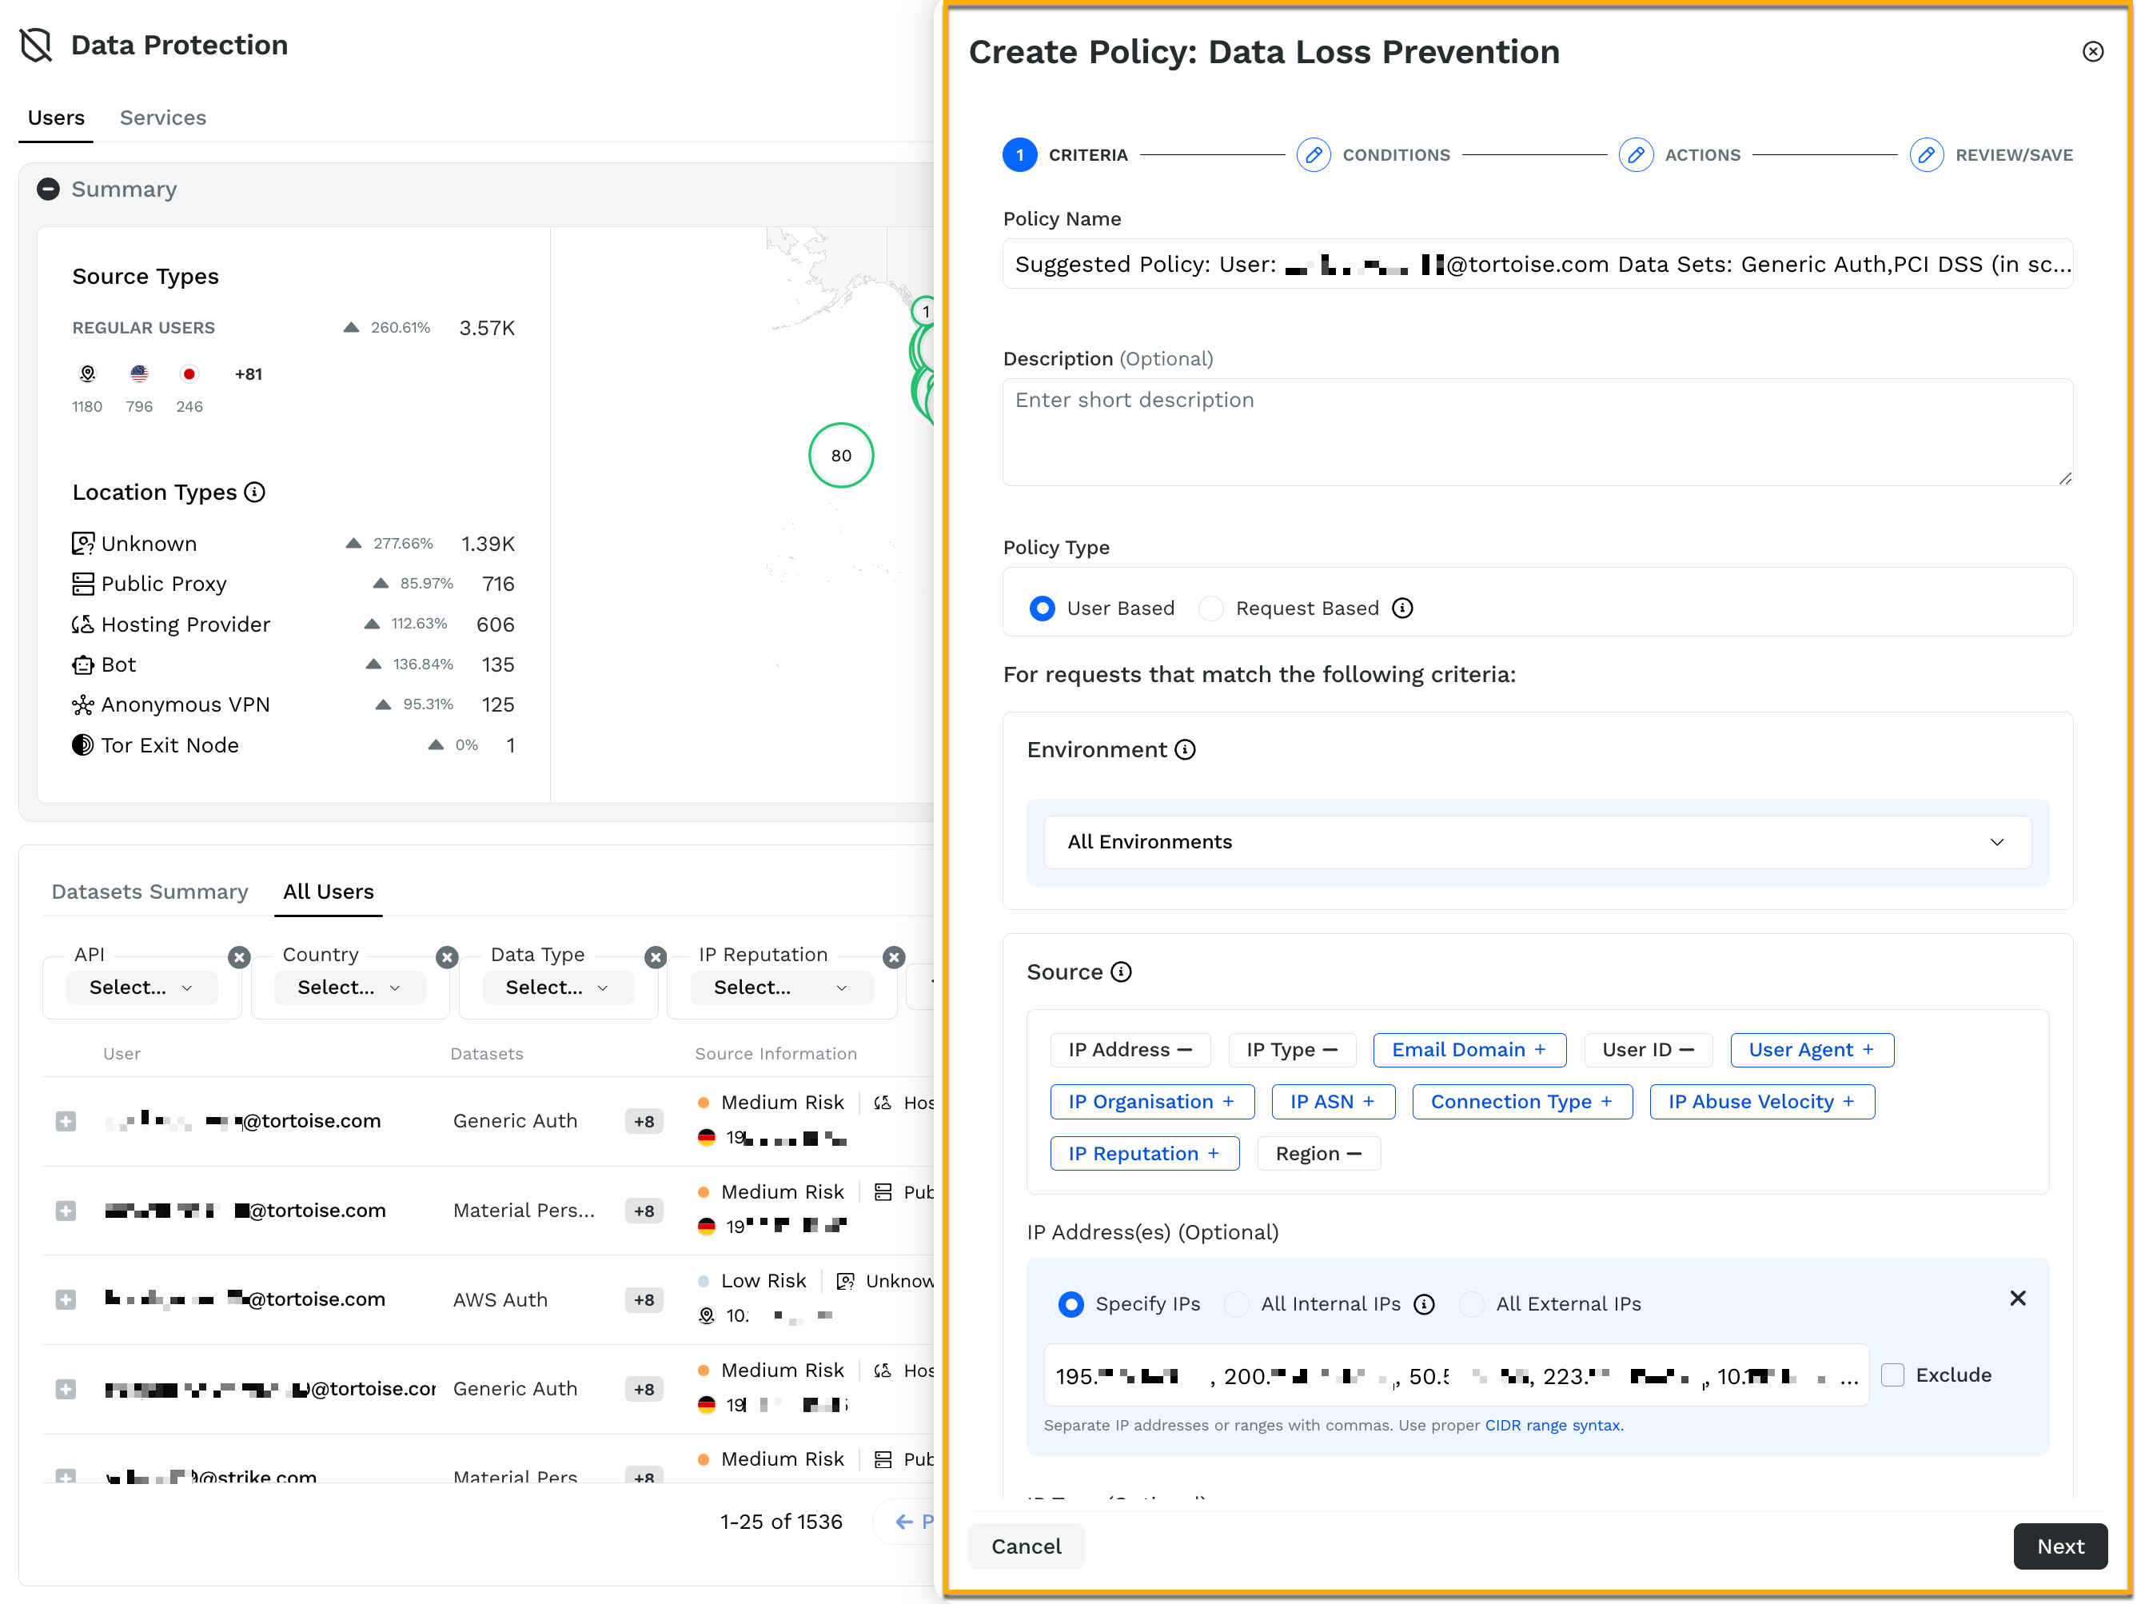Click the Conditions step pencil icon

click(x=1313, y=155)
